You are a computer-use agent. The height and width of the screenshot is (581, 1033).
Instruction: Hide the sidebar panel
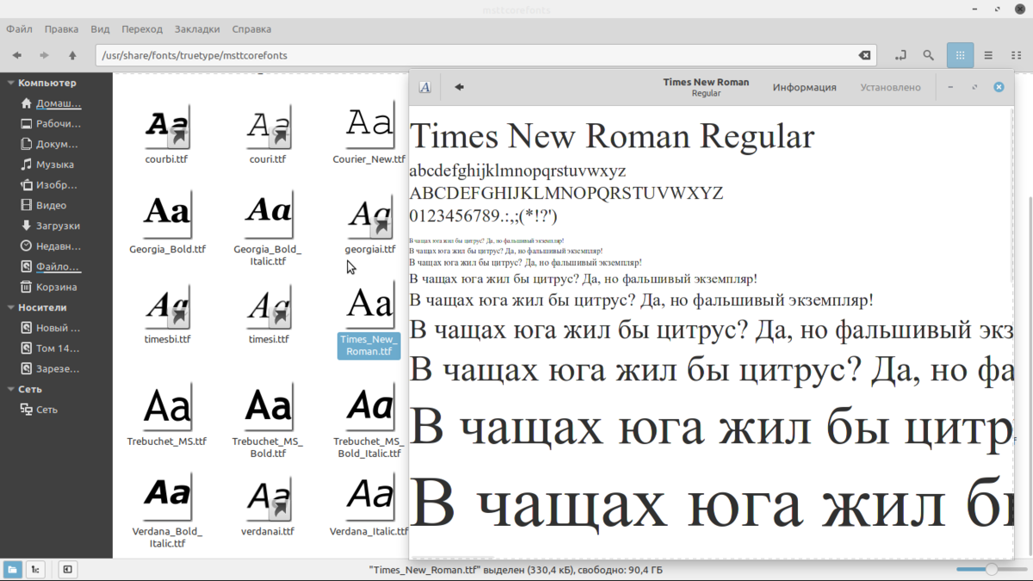67,569
